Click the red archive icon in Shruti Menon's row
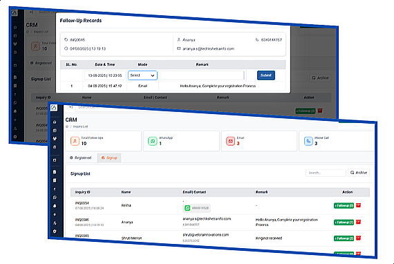The image size is (394, 264). 359,238
